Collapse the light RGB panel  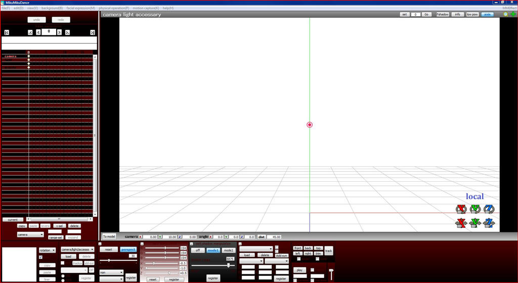[x=142, y=244]
